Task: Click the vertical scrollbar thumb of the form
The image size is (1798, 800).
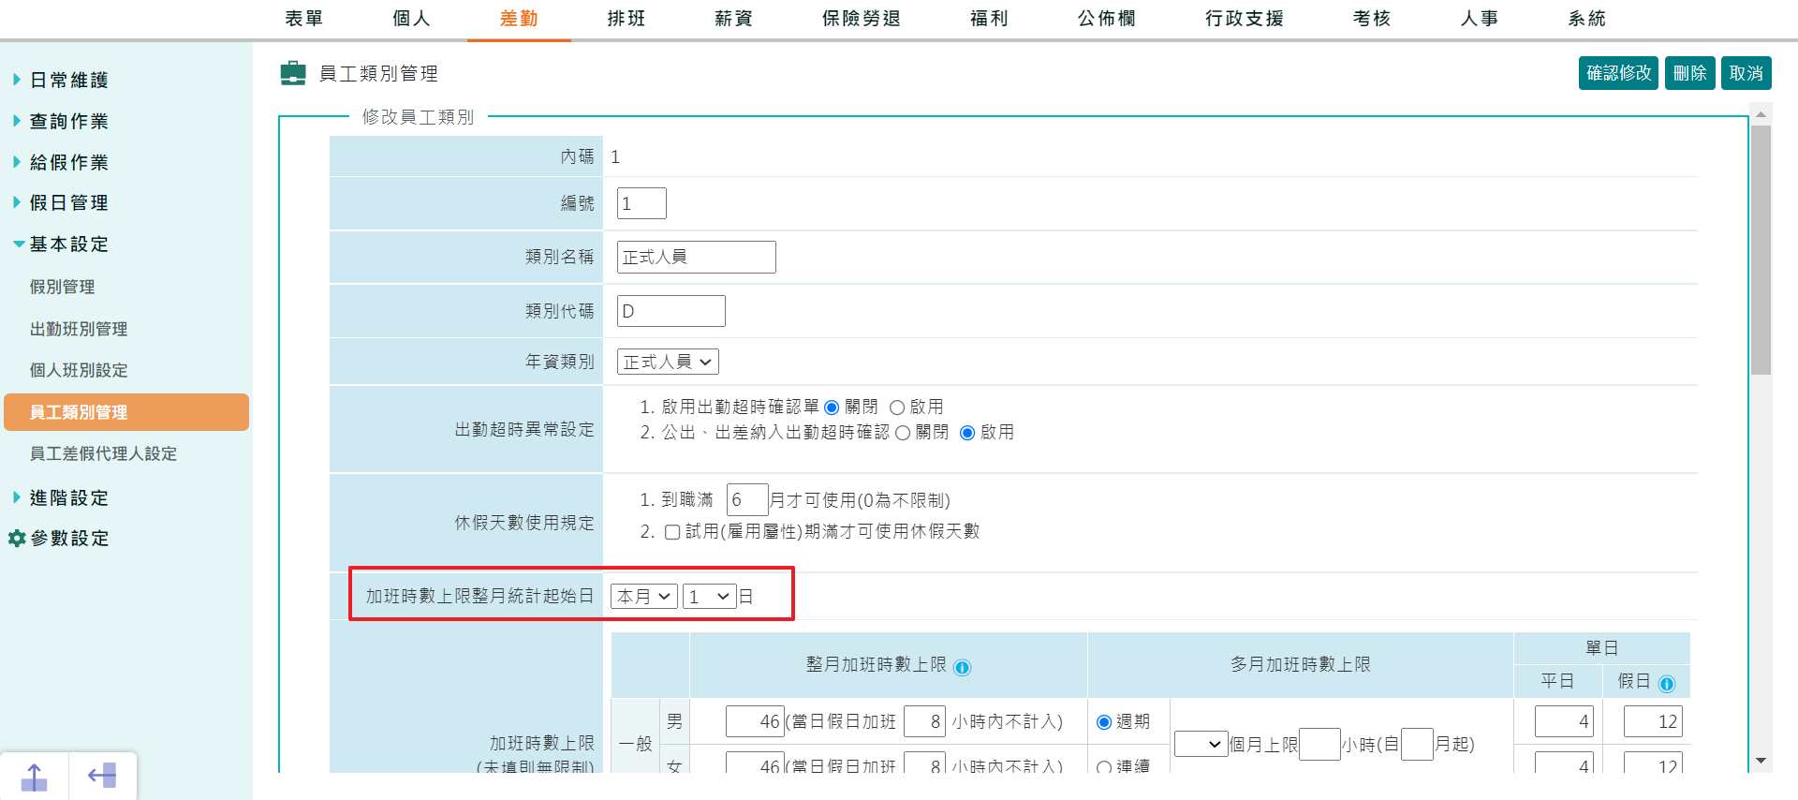Action: click(x=1761, y=250)
